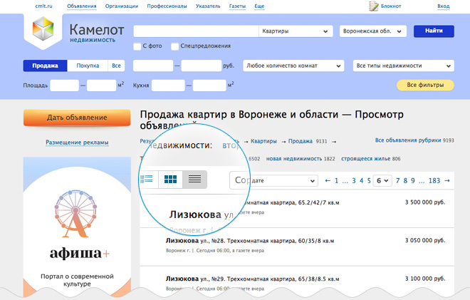This screenshot has width=470, height=300.
Task: Open the 'Квартиры' category dropdown
Action: coord(295,31)
